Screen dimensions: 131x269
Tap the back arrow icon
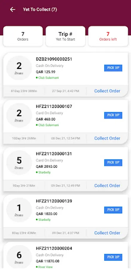pos(13,10)
